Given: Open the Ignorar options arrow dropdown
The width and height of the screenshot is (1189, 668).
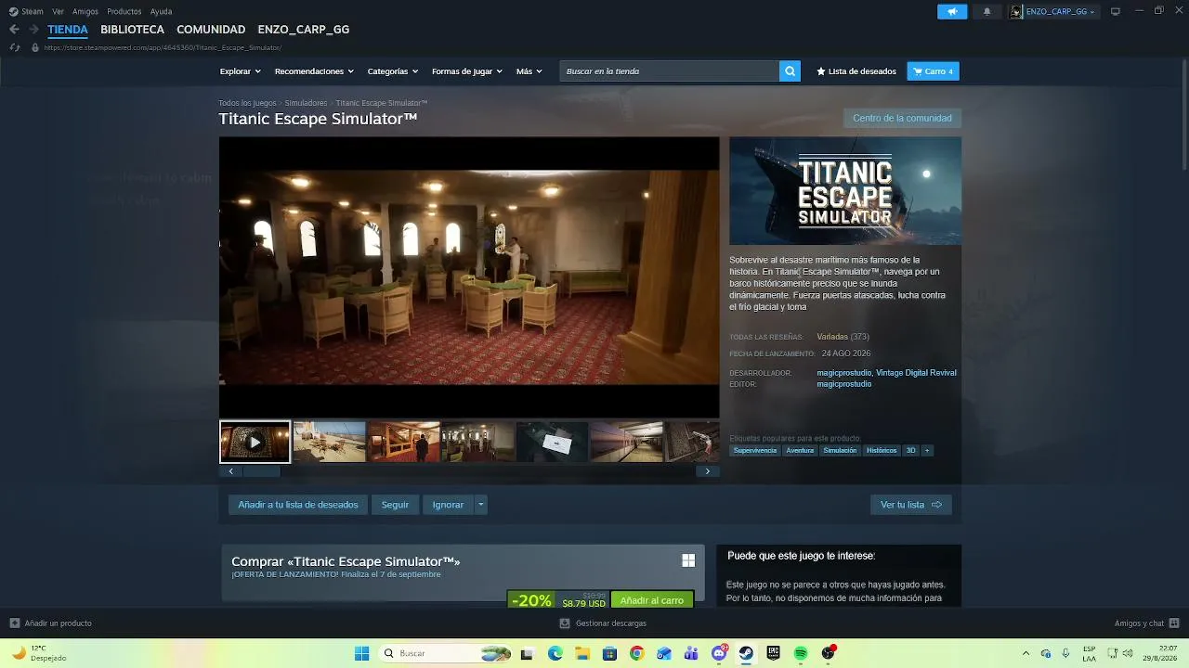Looking at the screenshot, I should click(x=480, y=505).
